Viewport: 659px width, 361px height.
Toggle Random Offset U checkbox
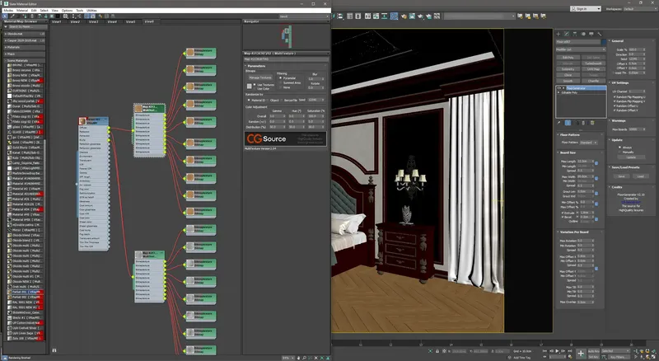(615, 106)
